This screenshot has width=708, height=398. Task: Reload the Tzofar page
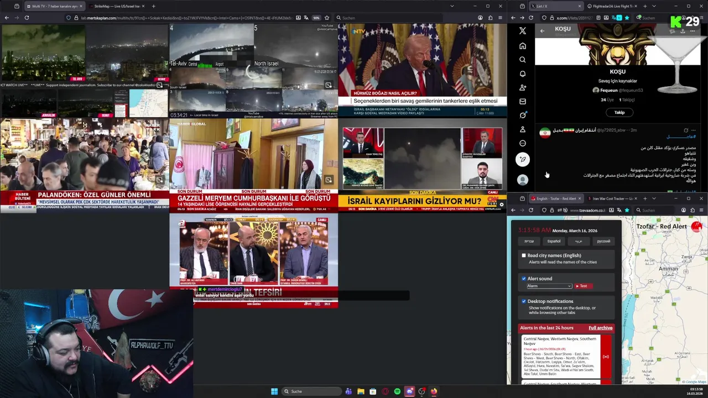pos(531,210)
